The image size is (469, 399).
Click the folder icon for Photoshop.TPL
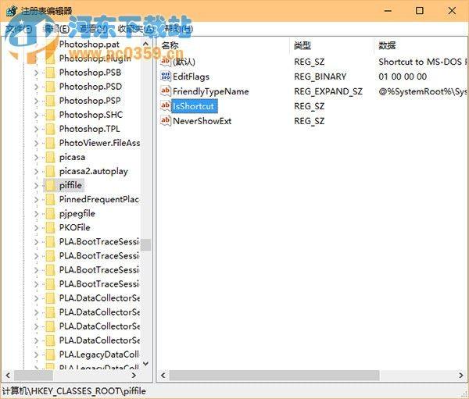pos(50,129)
